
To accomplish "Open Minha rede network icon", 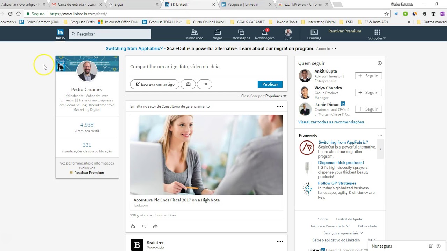I will (194, 34).
